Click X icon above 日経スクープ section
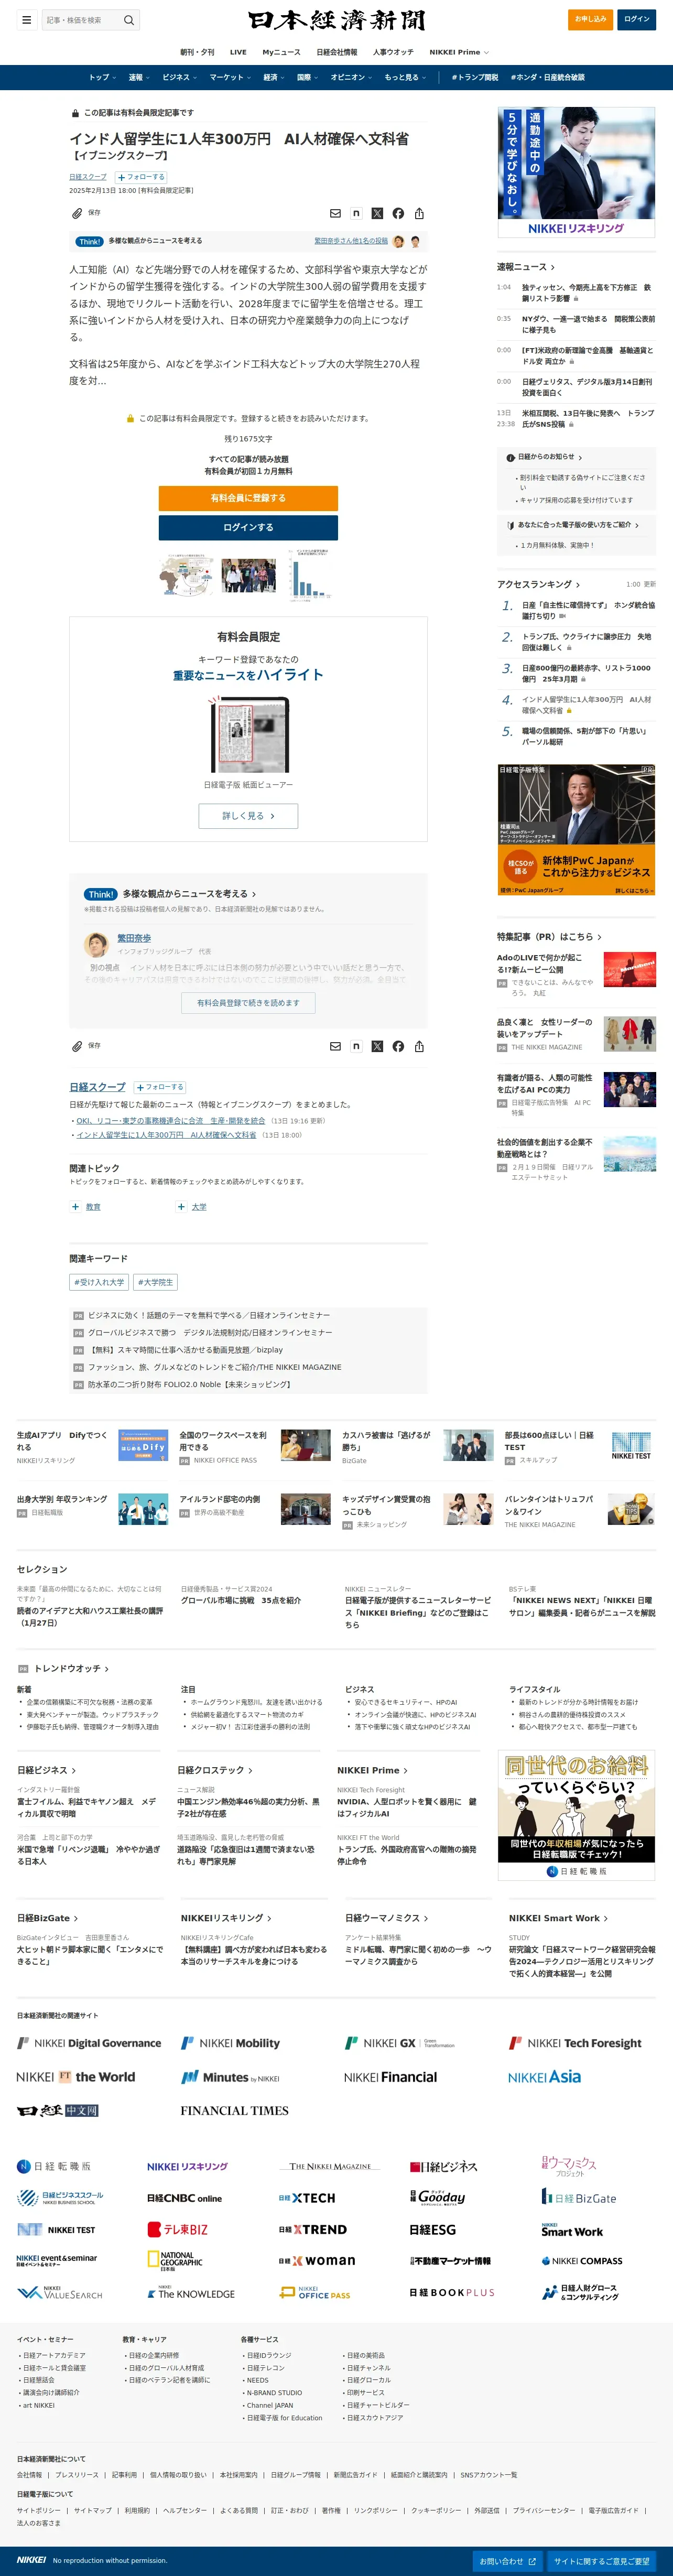 coord(377,1046)
